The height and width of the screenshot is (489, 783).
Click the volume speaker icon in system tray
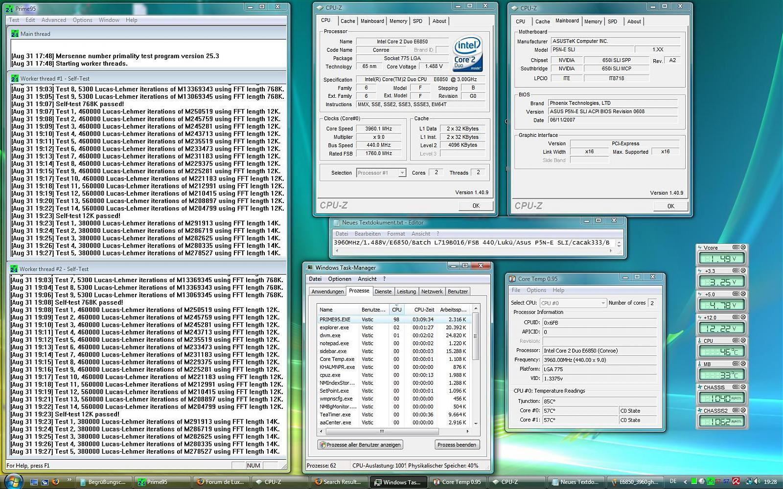pos(757,482)
